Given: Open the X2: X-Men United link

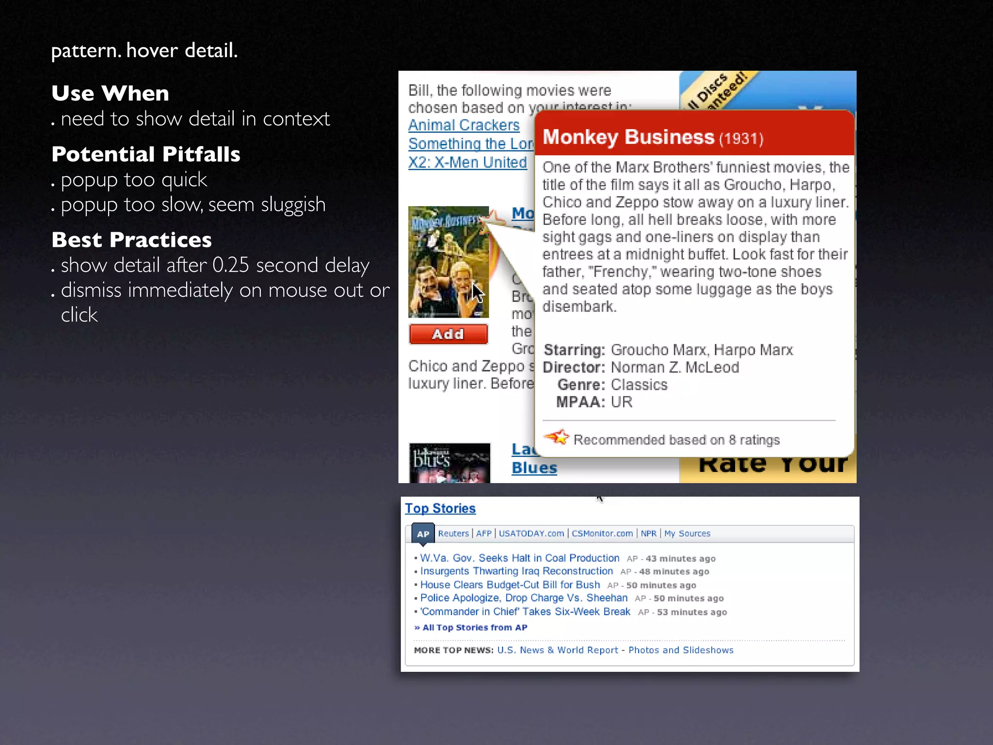Looking at the screenshot, I should [467, 162].
